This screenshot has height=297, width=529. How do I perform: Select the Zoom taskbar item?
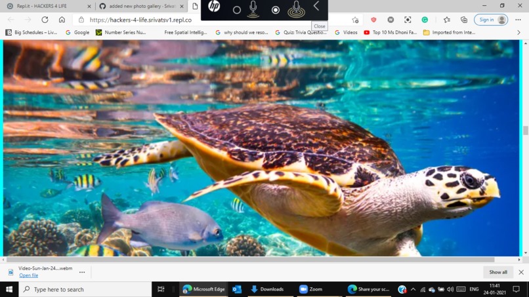[311, 289]
